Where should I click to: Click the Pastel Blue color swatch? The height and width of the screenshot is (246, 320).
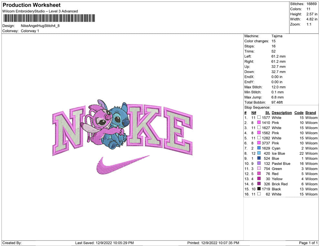(259, 163)
